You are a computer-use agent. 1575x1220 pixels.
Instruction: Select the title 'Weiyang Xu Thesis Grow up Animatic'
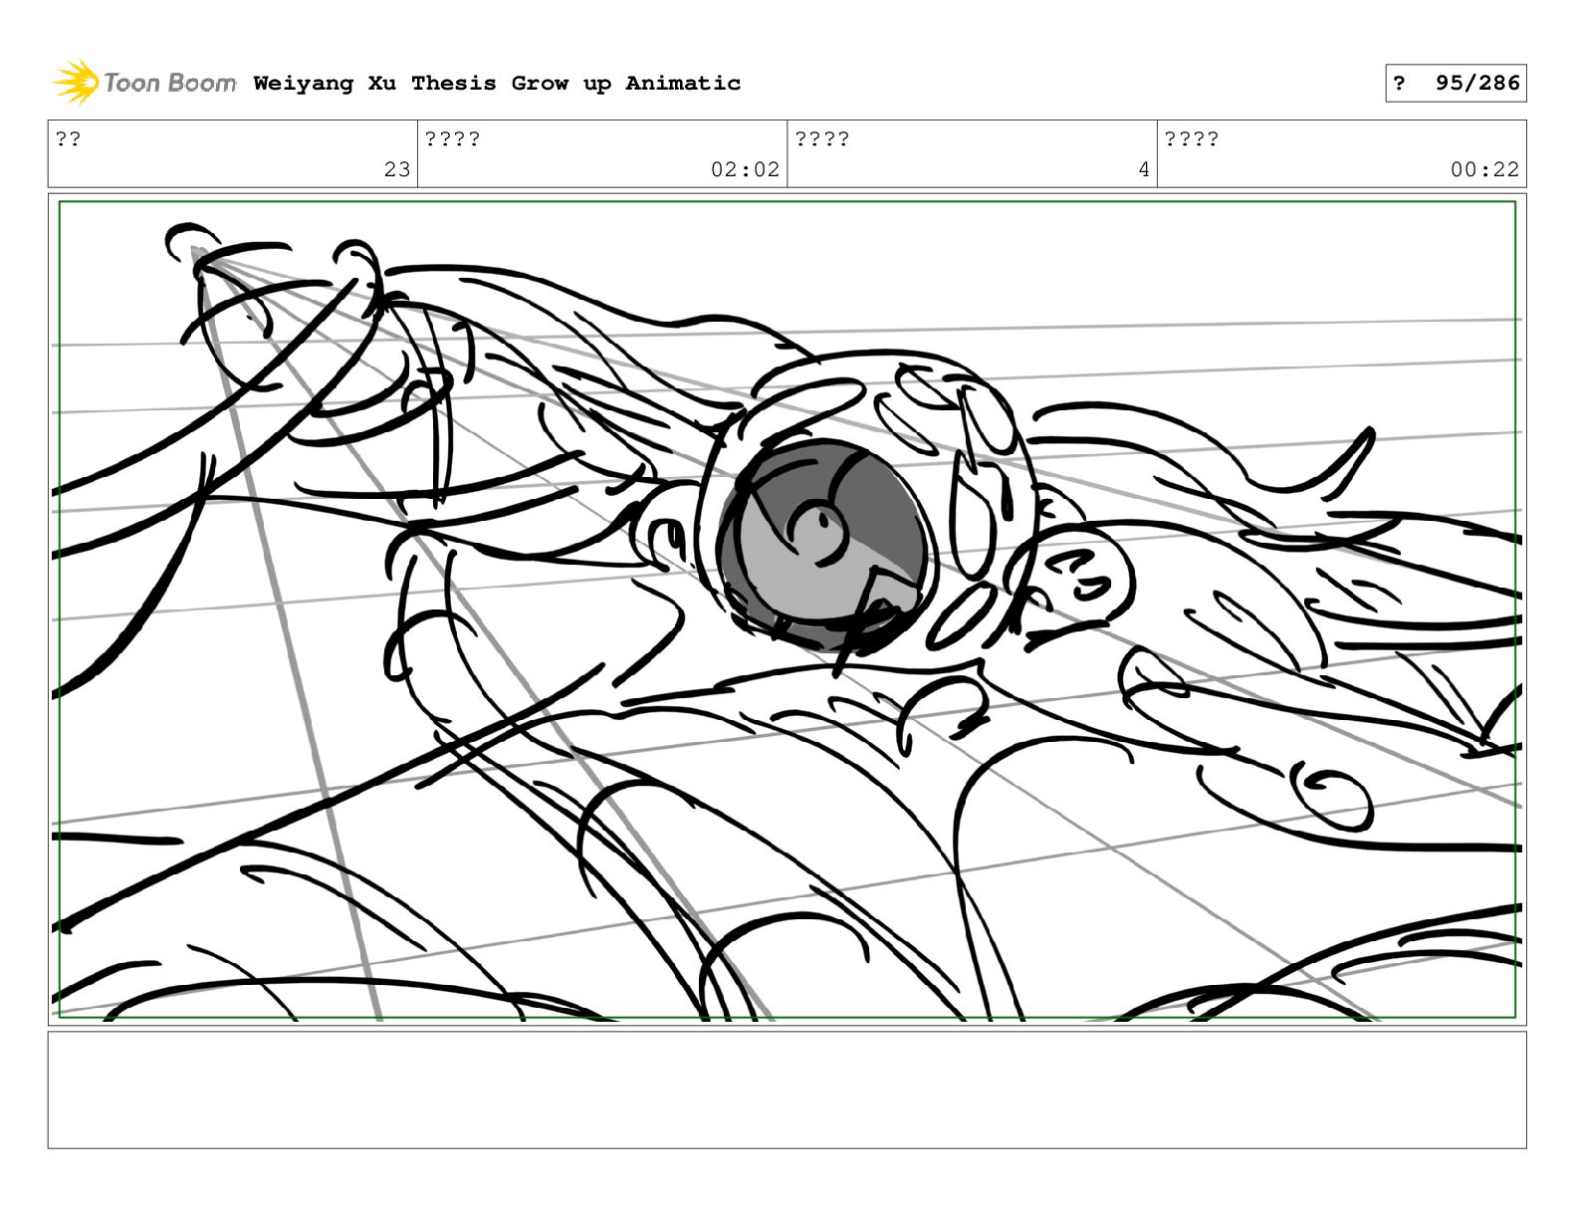pyautogui.click(x=497, y=83)
